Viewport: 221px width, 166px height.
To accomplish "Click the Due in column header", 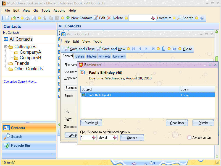I will [197, 89].
